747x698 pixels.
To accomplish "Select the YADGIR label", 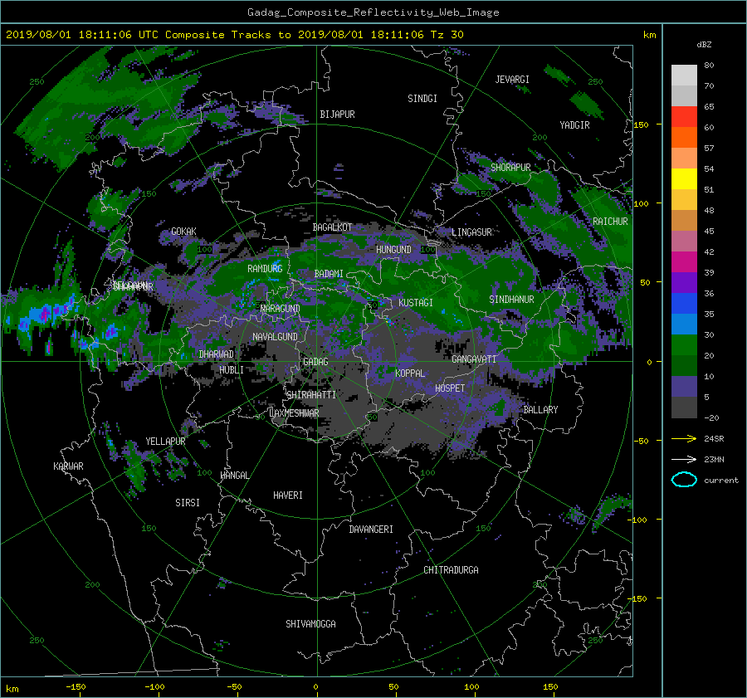I will [x=574, y=125].
